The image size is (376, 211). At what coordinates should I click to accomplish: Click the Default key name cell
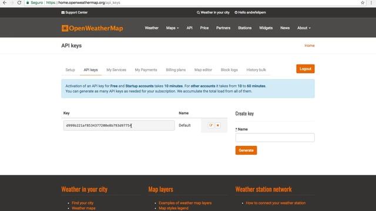[x=184, y=125]
